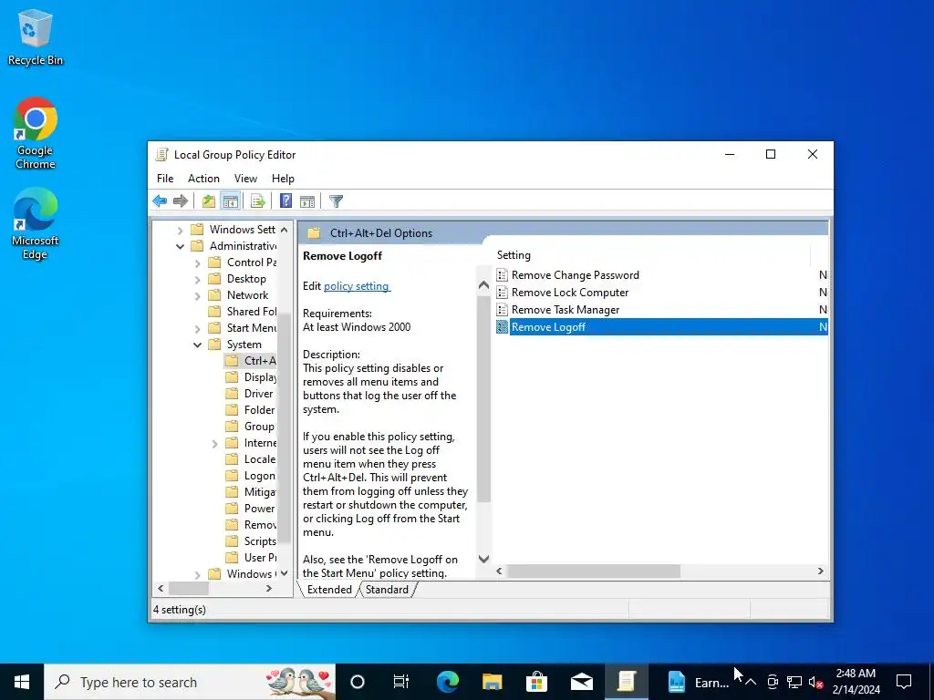Open the View menu
The height and width of the screenshot is (700, 934).
point(245,179)
